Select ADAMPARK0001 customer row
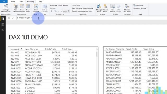Viewport: 167px width, 94px height. (x=114, y=56)
